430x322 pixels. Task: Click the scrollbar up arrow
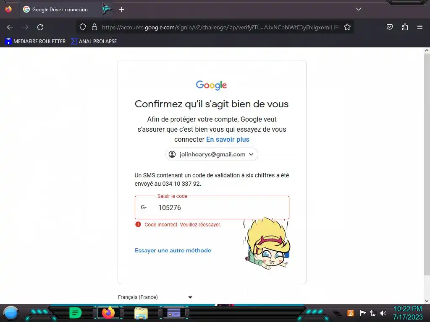click(x=427, y=50)
